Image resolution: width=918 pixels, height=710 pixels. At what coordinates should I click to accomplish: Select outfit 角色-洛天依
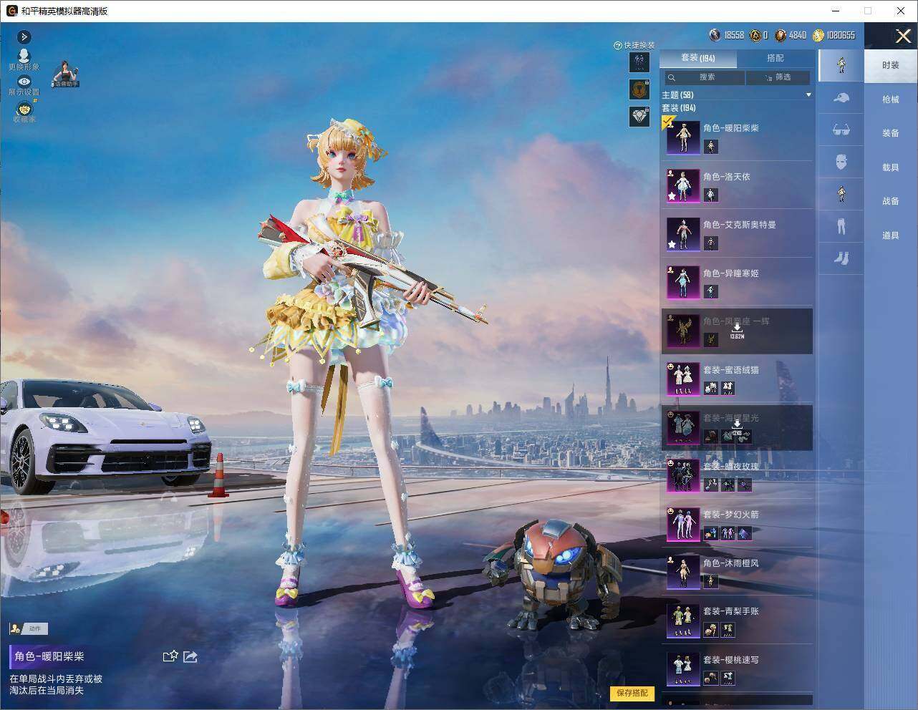pos(738,185)
